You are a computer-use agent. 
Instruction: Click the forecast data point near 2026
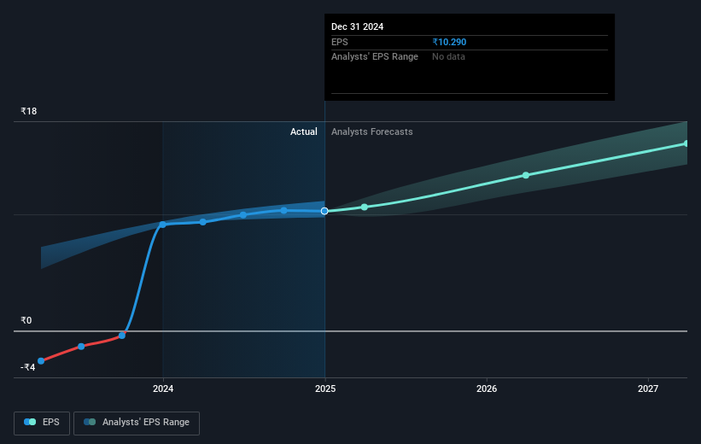pos(526,175)
